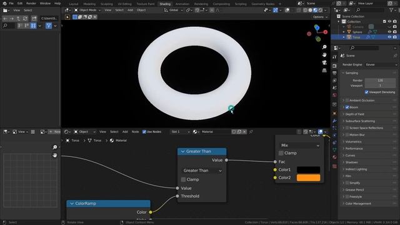Viewport: 400px width, 225px height.
Task: Open the Render Engine Eevee dropdown
Action: (x=381, y=64)
